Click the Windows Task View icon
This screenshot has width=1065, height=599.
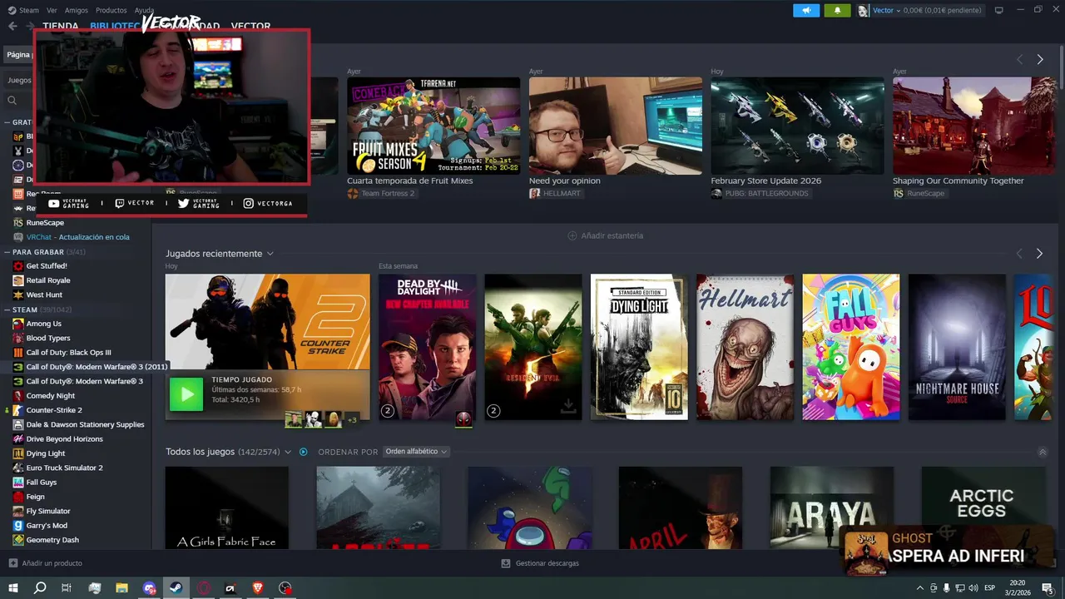point(67,588)
